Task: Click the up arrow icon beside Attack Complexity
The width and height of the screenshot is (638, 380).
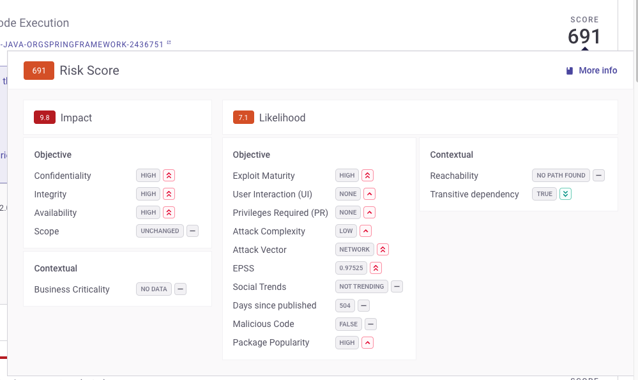Action: click(x=365, y=231)
